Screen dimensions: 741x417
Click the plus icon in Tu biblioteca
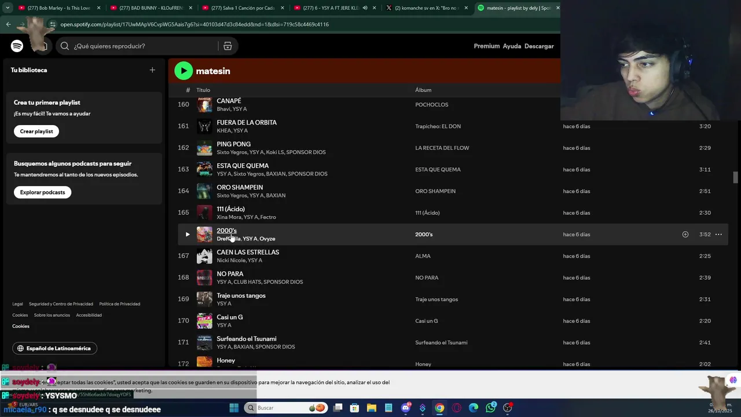click(x=152, y=70)
